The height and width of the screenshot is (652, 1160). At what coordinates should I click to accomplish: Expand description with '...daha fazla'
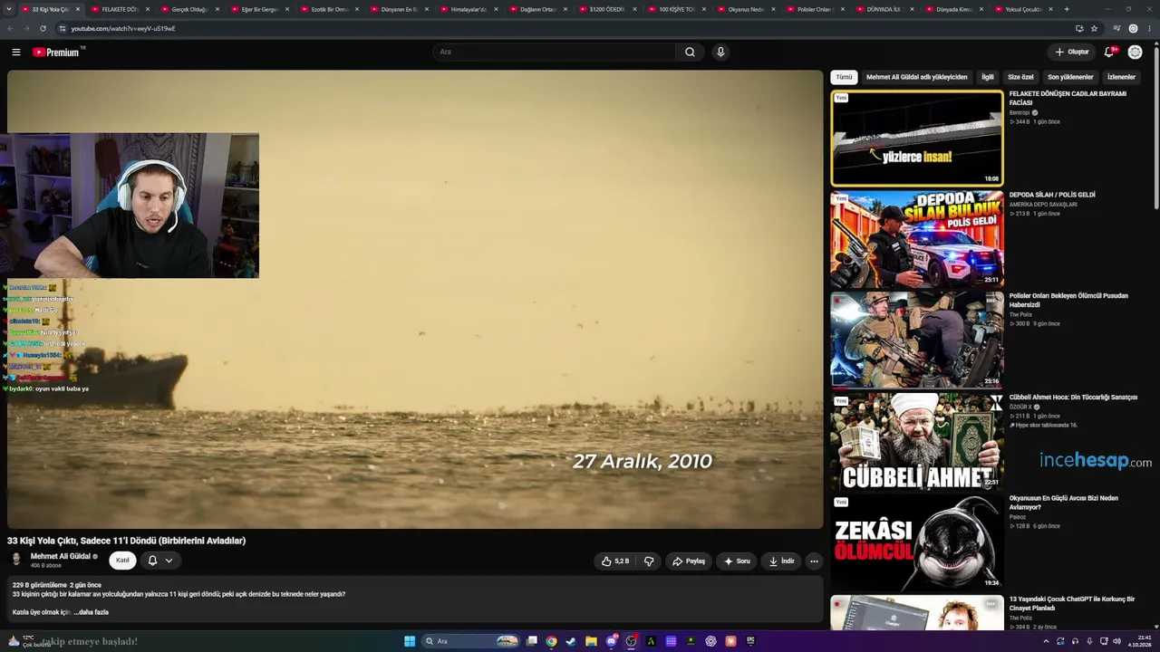pyautogui.click(x=92, y=612)
